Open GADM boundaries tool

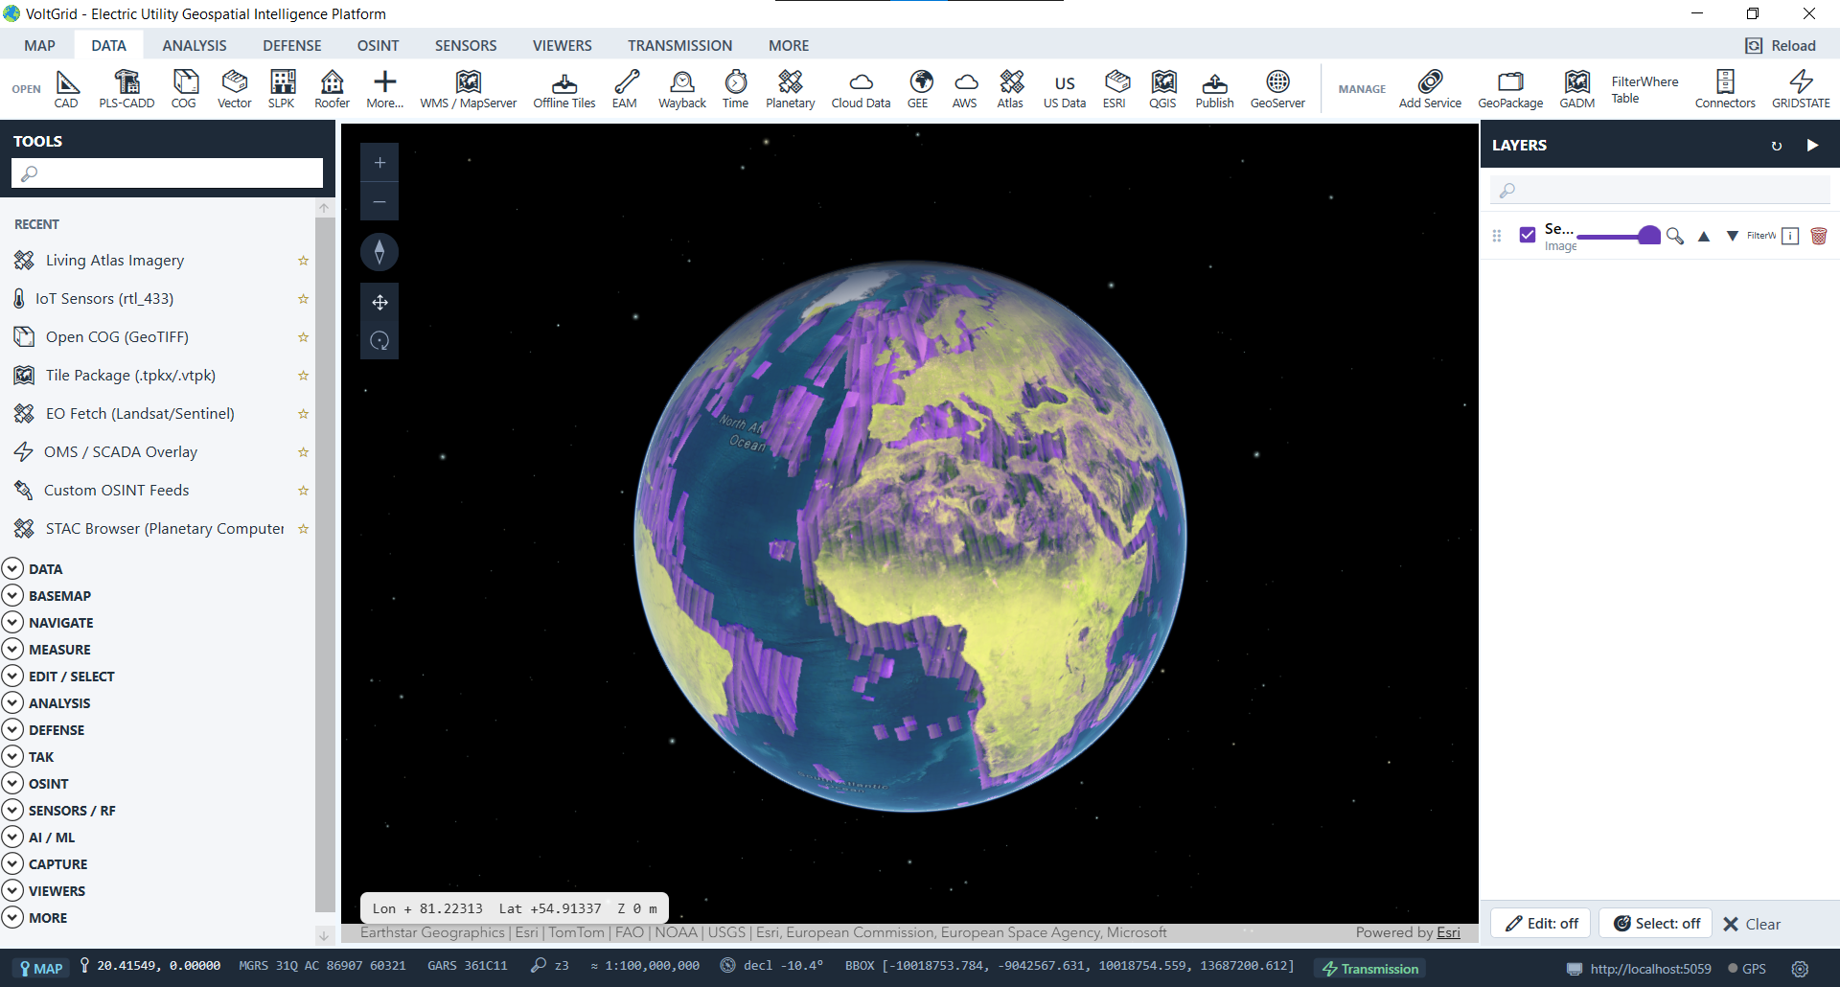(1577, 89)
